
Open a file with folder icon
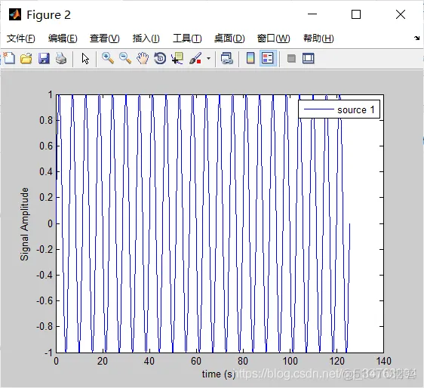point(26,58)
